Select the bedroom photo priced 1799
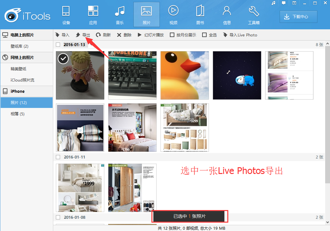The image size is (330, 231). tap(132, 128)
